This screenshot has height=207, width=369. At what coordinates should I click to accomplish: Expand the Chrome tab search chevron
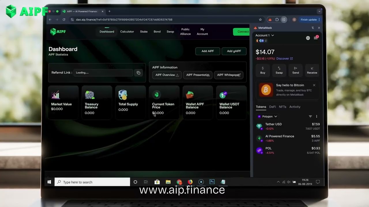(319, 11)
